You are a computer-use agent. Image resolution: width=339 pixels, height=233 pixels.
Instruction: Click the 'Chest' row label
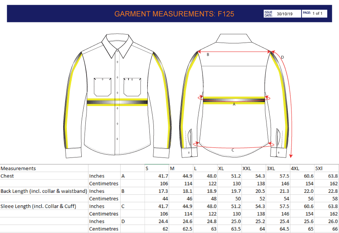tap(7, 176)
